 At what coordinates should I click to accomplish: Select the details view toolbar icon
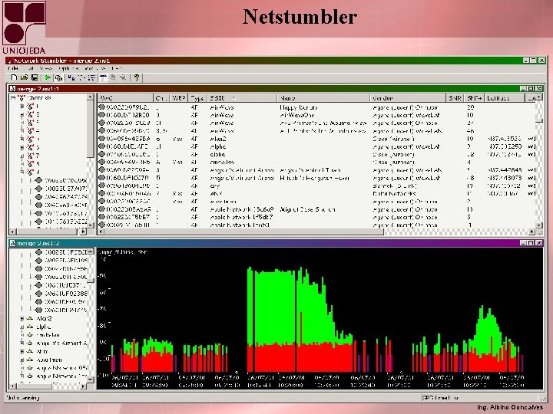pyautogui.click(x=103, y=77)
